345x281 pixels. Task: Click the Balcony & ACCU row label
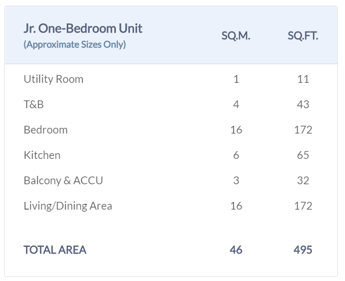[63, 181]
